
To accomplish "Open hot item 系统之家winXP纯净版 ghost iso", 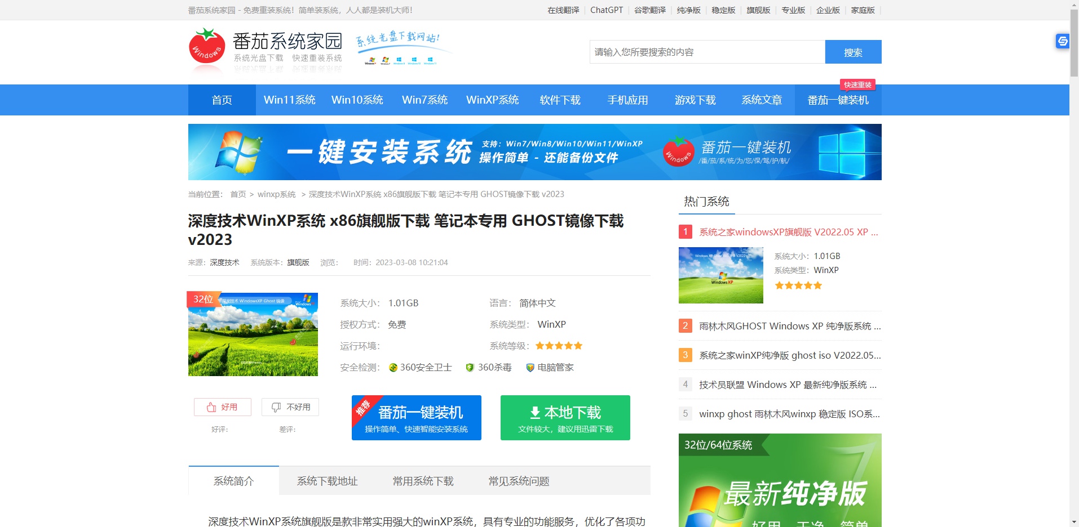I will point(790,355).
